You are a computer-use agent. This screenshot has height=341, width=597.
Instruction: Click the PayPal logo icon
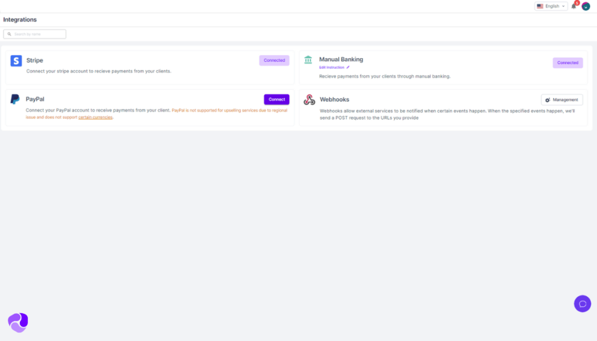pyautogui.click(x=15, y=99)
